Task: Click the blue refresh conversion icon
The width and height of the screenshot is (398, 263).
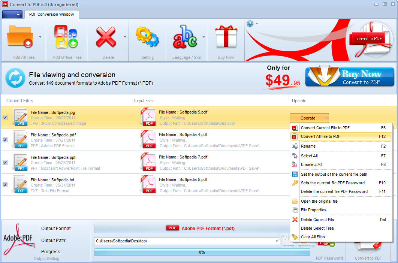Action: click(x=15, y=78)
